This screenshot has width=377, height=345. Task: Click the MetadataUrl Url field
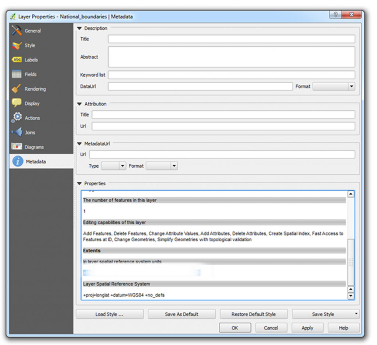point(222,154)
